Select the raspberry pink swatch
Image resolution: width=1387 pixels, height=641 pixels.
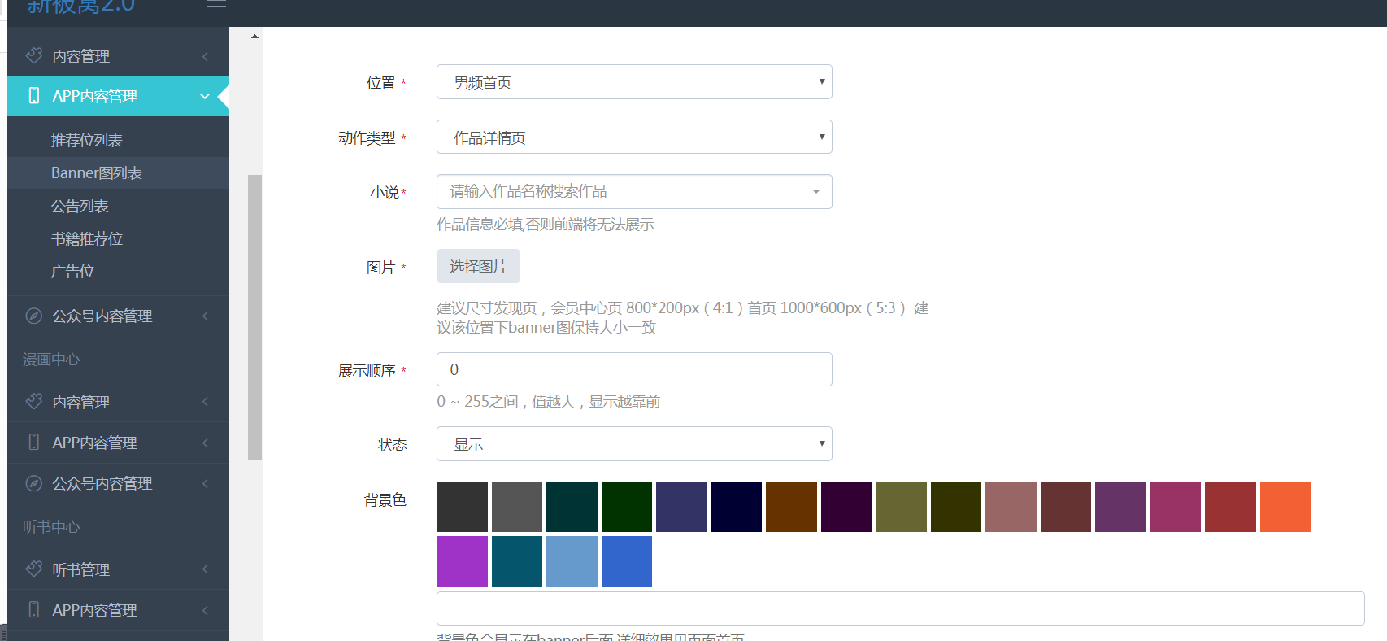pos(1176,507)
